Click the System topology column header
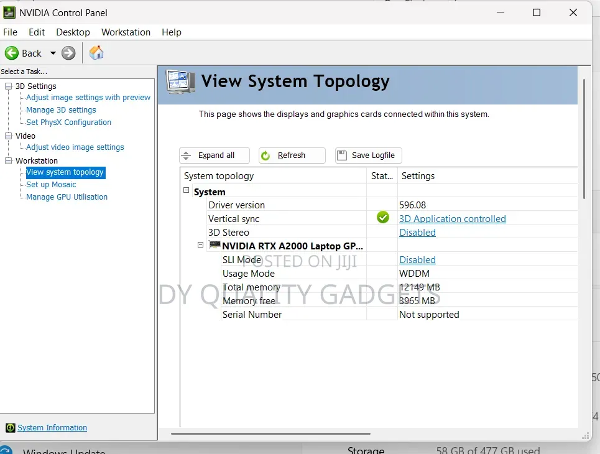 (273, 176)
